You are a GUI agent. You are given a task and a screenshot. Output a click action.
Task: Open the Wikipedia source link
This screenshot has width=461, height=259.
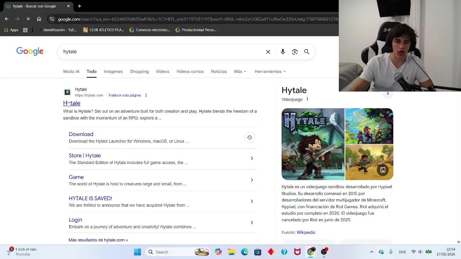[306, 232]
